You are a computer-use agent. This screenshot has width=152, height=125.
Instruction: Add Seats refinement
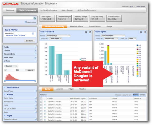[35, 112]
